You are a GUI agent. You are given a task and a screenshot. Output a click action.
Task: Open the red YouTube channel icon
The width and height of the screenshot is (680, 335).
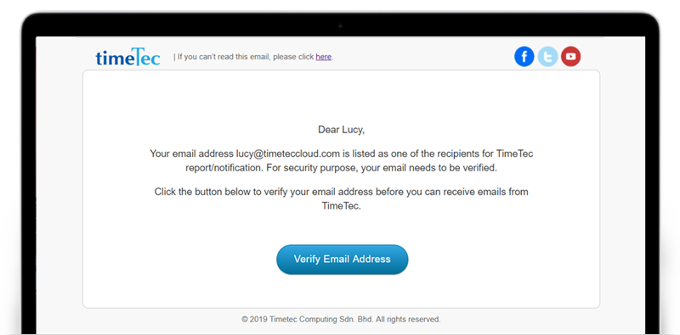570,57
